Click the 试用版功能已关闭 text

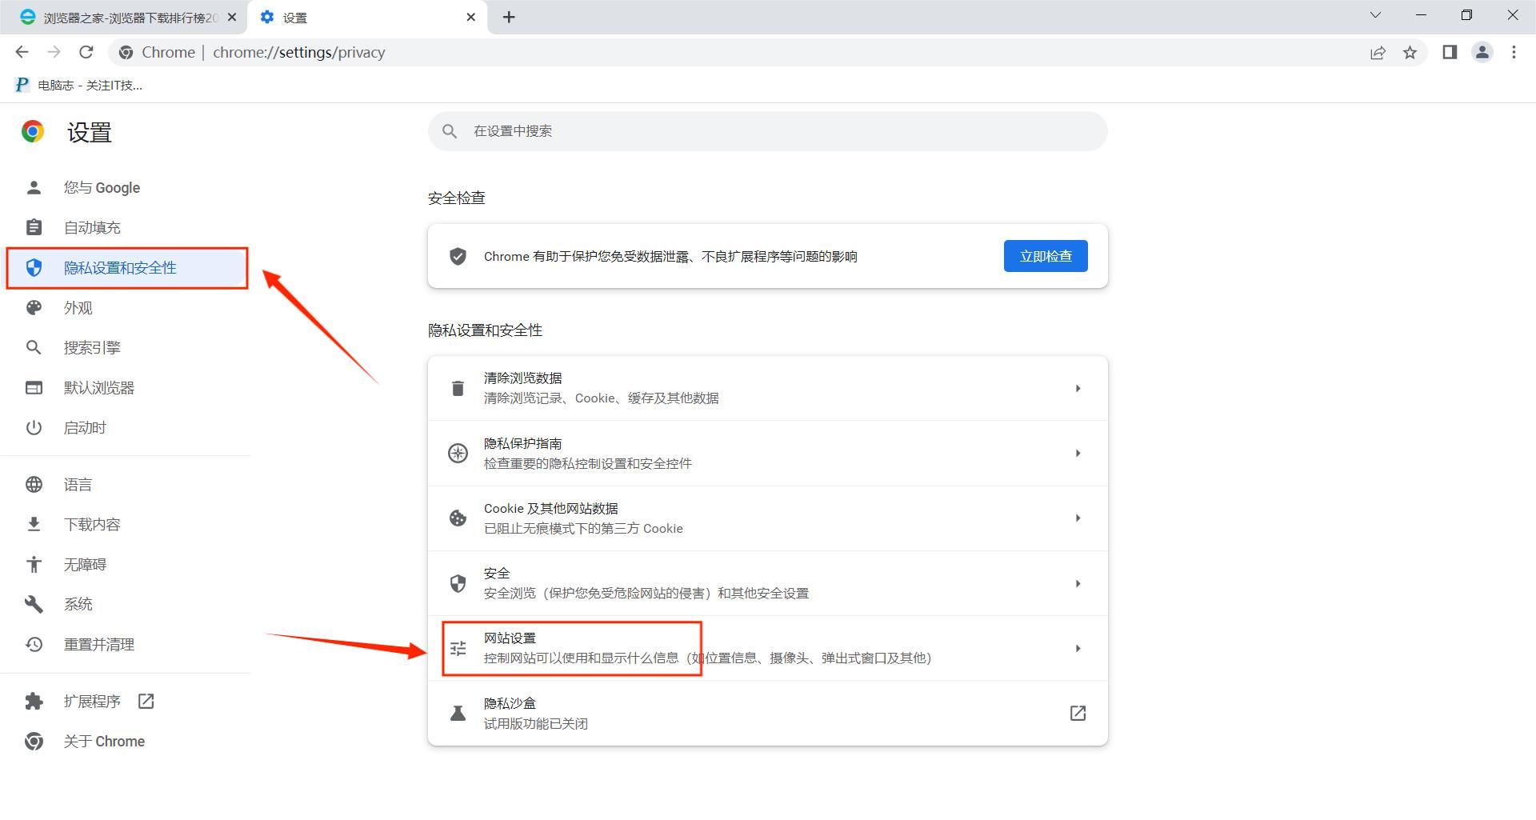click(536, 724)
